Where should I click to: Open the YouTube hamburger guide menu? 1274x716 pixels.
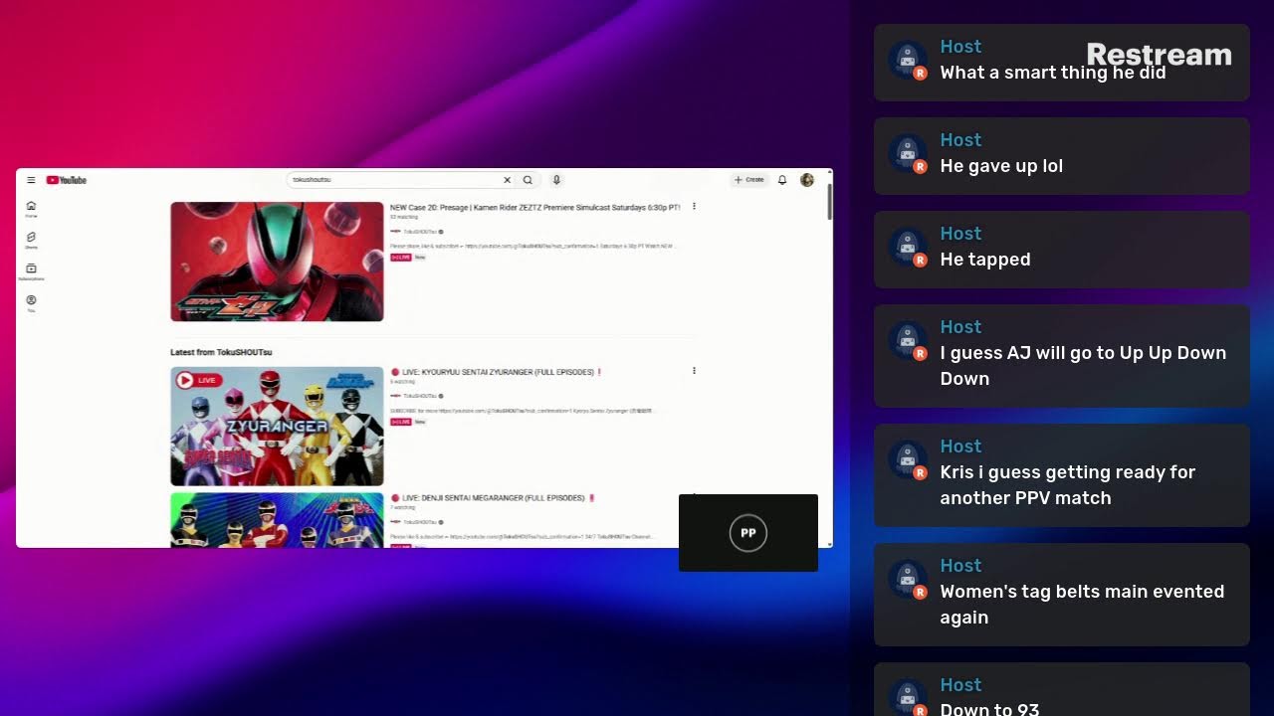click(31, 180)
